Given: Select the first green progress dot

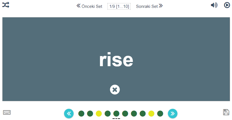Looking at the screenshot, I should (81, 114).
